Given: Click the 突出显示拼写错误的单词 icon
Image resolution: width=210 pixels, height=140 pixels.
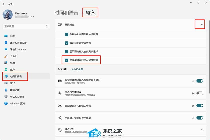Looking at the screenshot, I should 60,118.
